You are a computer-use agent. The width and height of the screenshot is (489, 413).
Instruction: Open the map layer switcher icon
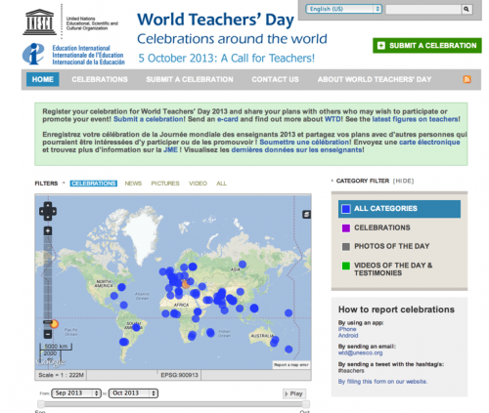(x=306, y=215)
